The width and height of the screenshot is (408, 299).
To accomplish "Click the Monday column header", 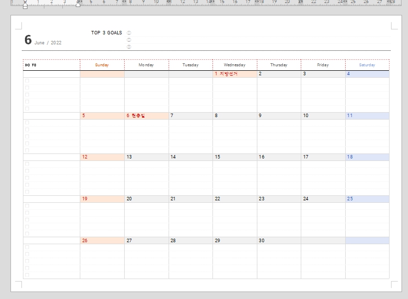I will coord(146,65).
